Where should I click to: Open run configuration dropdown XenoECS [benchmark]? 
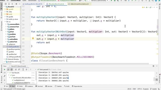[x=98, y=0]
